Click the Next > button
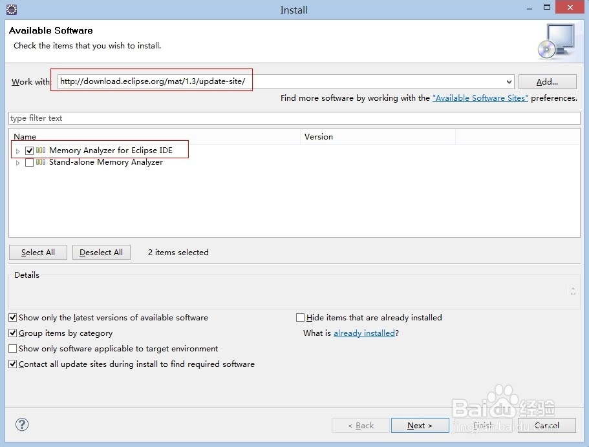The width and height of the screenshot is (589, 447). coord(420,425)
